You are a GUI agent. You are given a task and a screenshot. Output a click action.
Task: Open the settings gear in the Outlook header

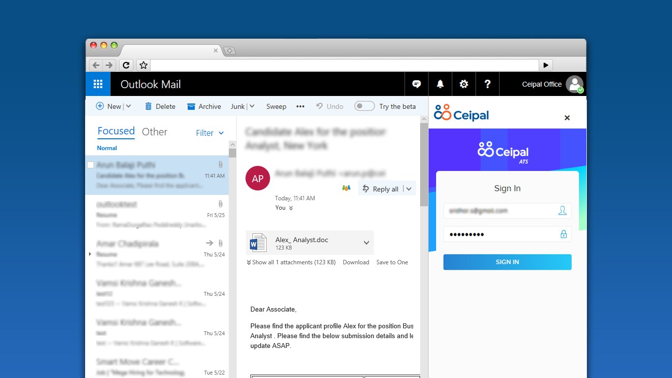[464, 84]
